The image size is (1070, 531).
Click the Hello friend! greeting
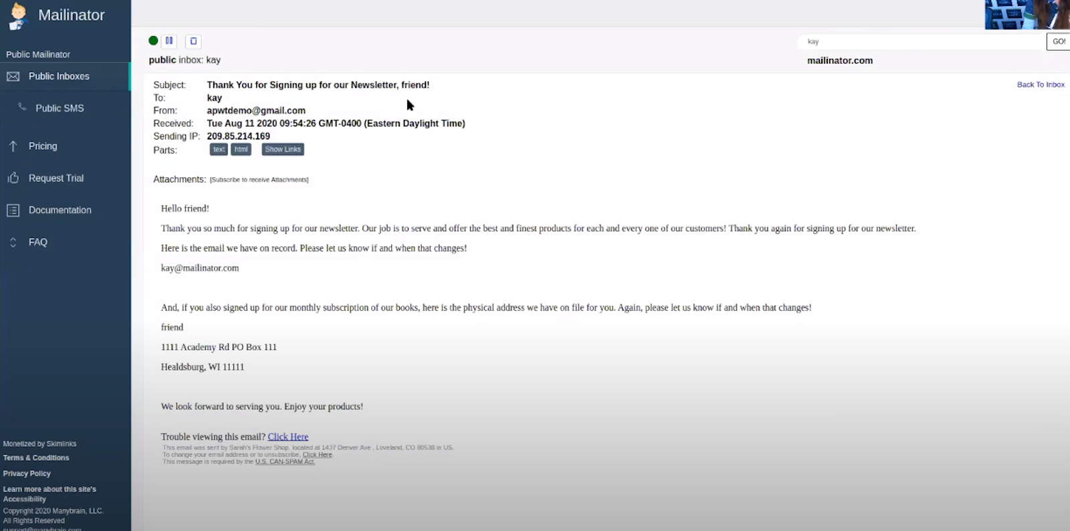pos(185,209)
